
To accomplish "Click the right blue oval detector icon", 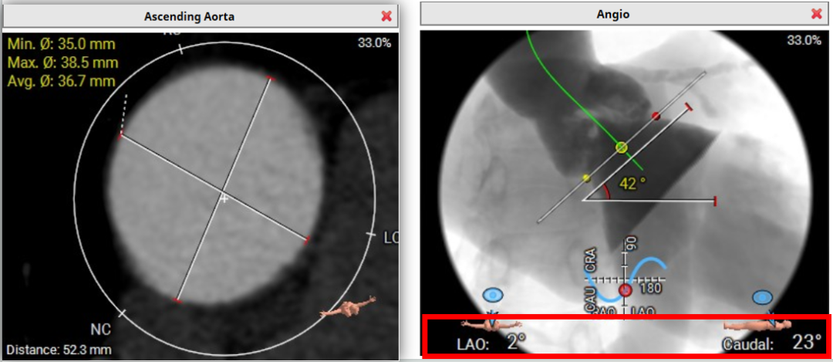I will pyautogui.click(x=763, y=296).
